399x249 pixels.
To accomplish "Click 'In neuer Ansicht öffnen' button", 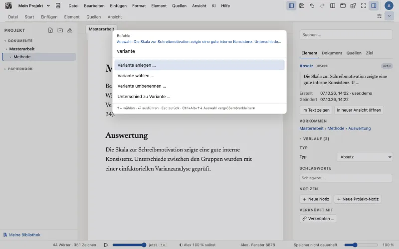I will click(359, 110).
